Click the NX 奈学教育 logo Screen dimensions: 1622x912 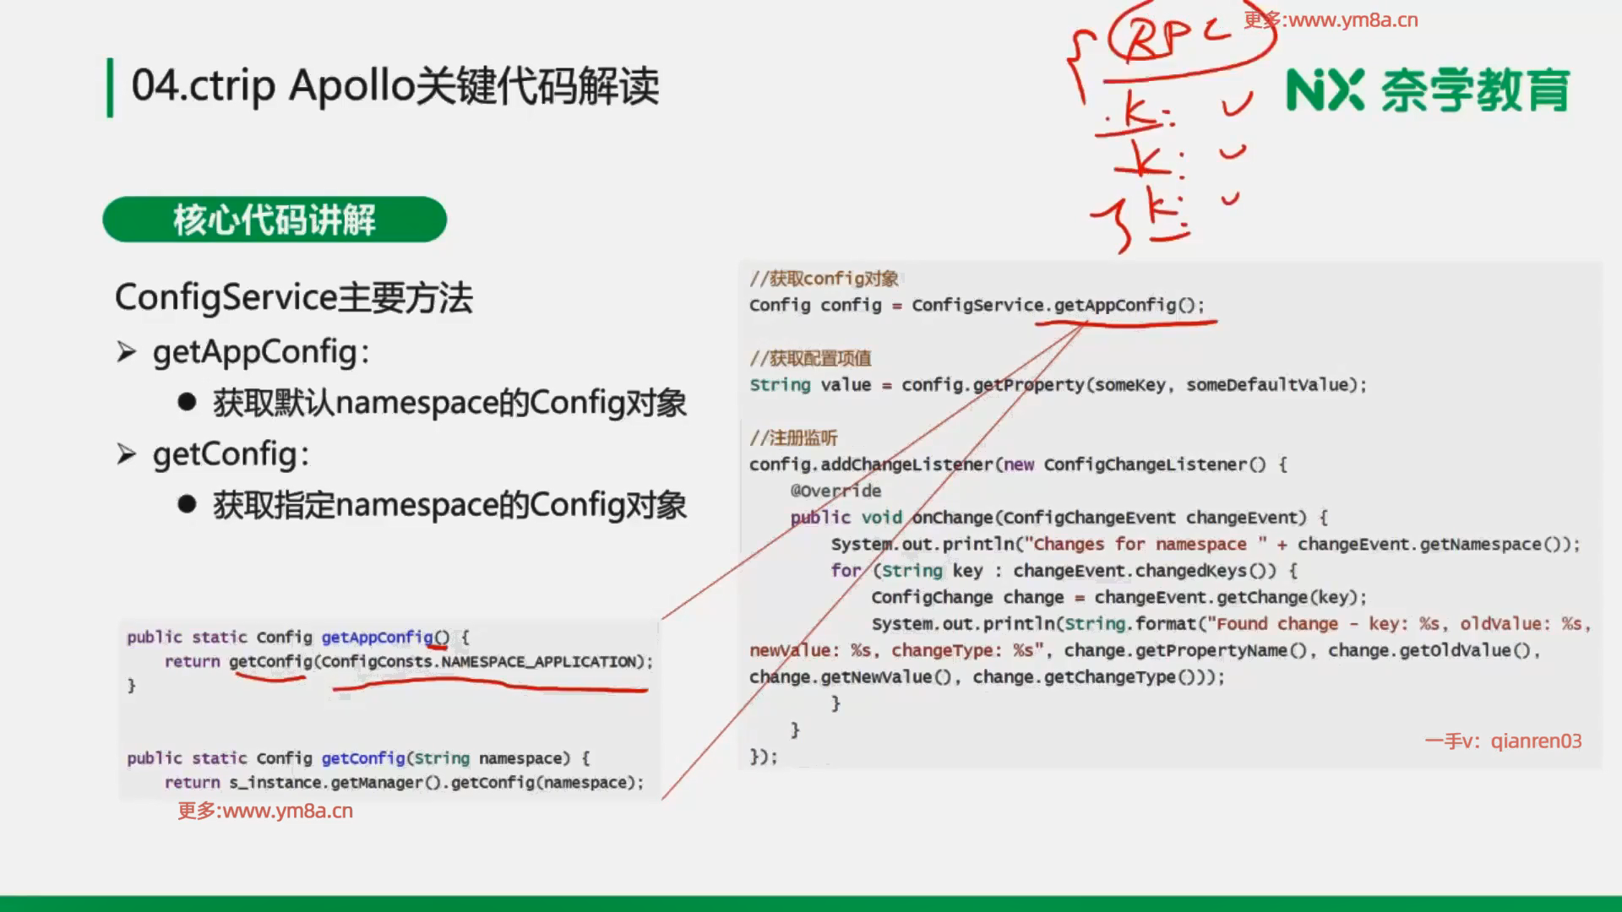click(x=1427, y=90)
